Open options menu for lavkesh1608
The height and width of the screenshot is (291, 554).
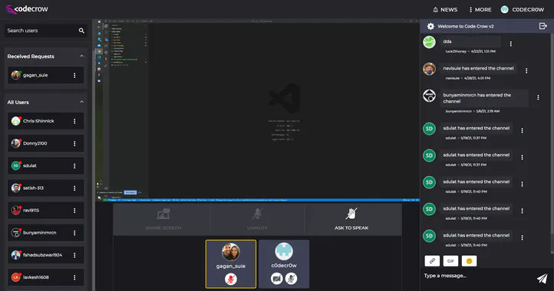point(74,277)
